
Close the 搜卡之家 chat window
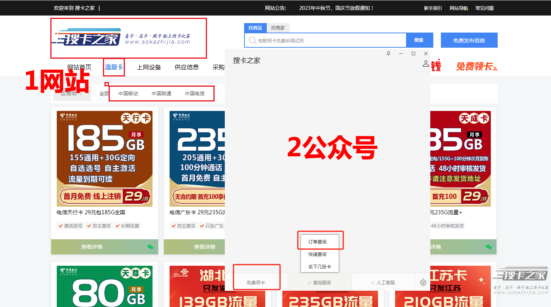point(426,54)
